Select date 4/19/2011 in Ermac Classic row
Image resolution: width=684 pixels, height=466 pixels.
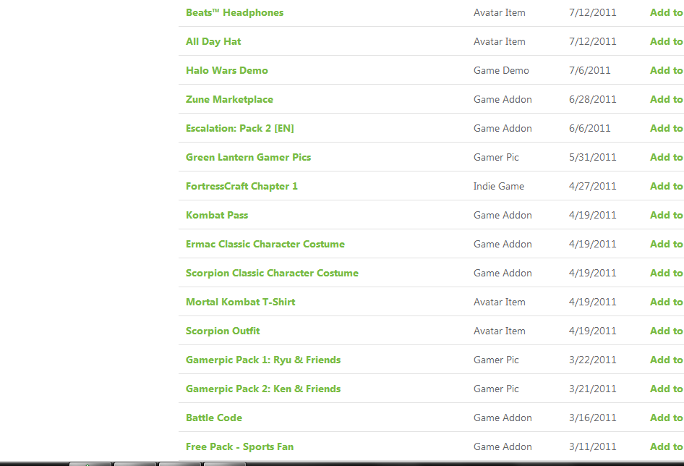point(593,244)
